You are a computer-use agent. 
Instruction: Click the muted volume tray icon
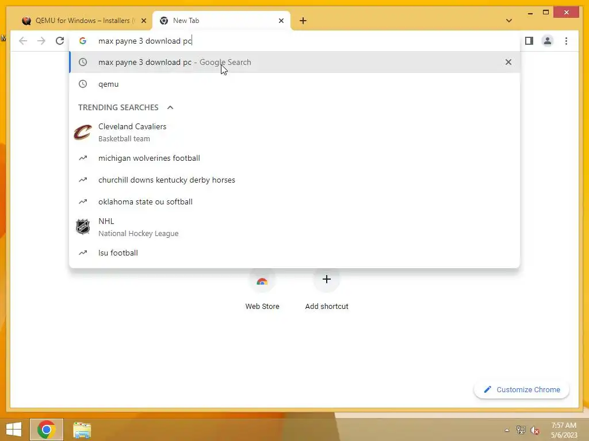535,430
